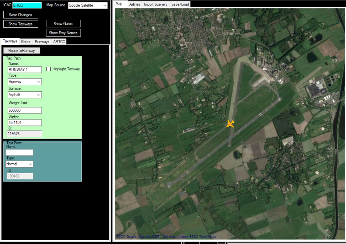Enable the Highlight Taxiway checkbox

click(49, 69)
